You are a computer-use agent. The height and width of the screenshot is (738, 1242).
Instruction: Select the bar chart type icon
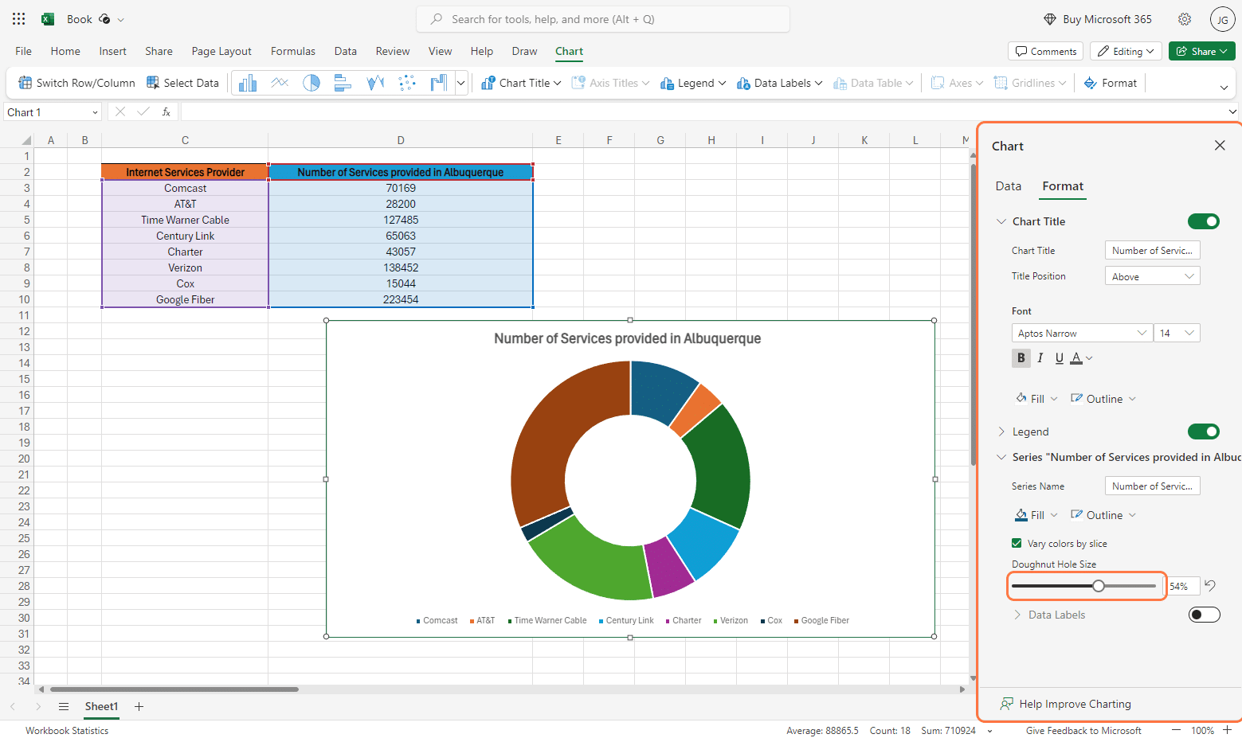343,83
